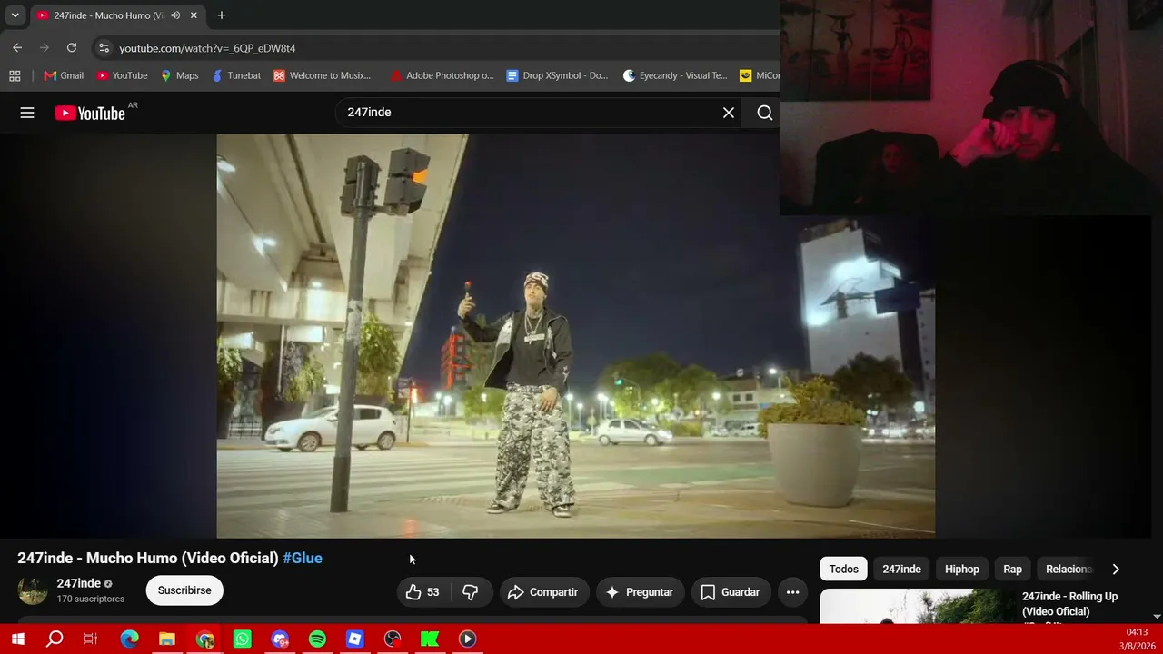The height and width of the screenshot is (654, 1163).
Task: Open 247inde channel avatar
Action: coord(33,590)
